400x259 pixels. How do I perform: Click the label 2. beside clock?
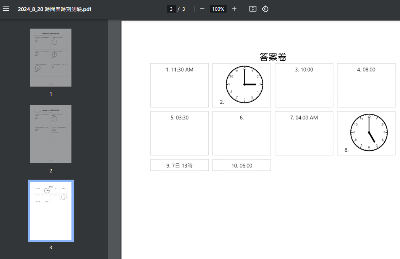coord(222,102)
